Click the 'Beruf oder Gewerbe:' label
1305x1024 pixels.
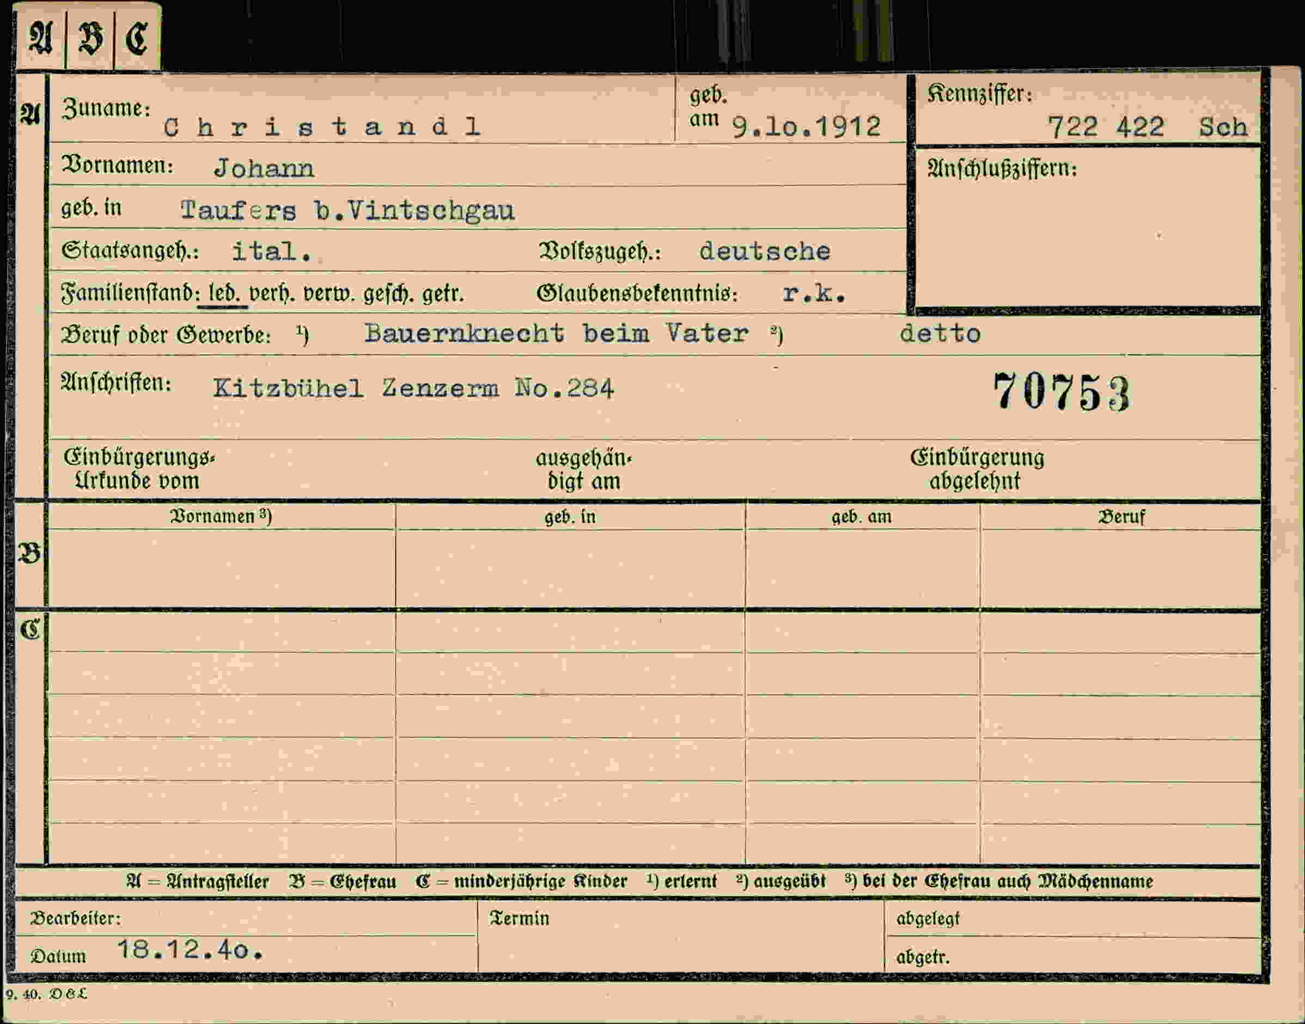pyautogui.click(x=166, y=334)
